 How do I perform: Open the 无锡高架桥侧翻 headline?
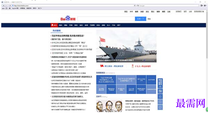coord(72,77)
